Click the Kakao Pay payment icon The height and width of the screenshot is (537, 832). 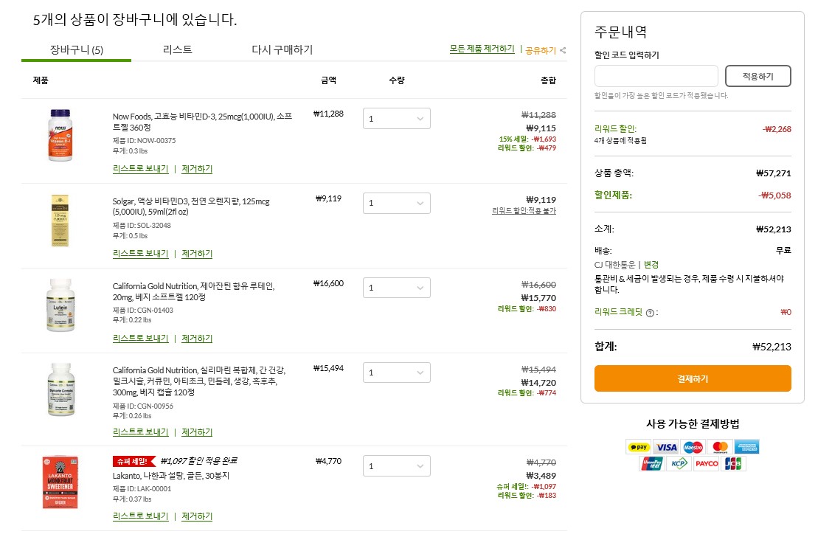pyautogui.click(x=639, y=447)
